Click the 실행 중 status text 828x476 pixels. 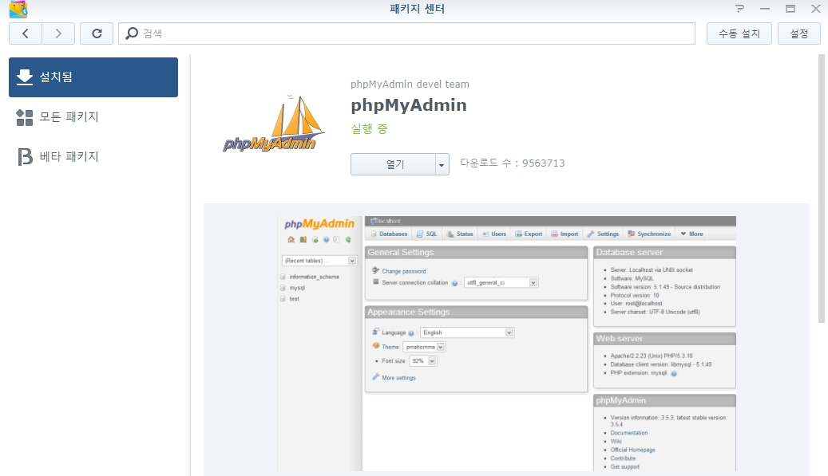pos(369,128)
